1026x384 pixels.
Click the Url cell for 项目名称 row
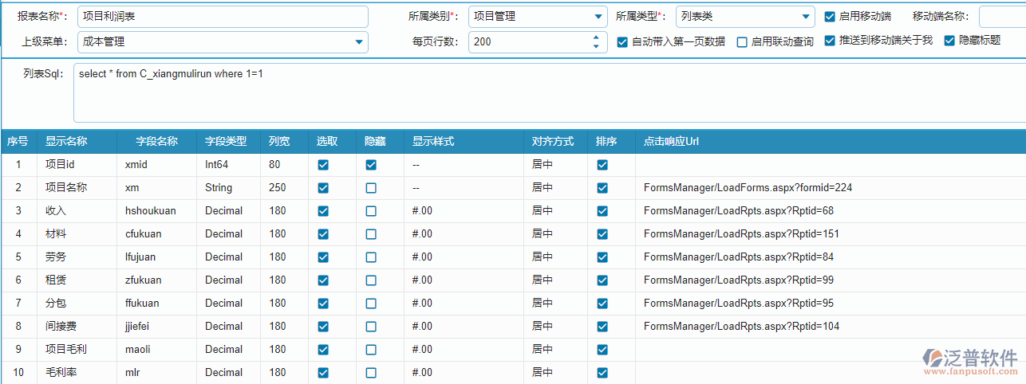pyautogui.click(x=748, y=188)
